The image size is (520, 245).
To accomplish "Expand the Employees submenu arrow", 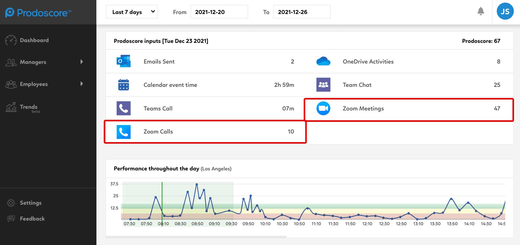I will (x=82, y=84).
